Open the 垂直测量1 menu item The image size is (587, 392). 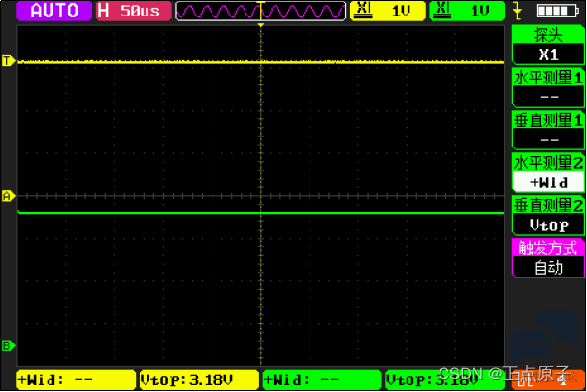pyautogui.click(x=548, y=120)
